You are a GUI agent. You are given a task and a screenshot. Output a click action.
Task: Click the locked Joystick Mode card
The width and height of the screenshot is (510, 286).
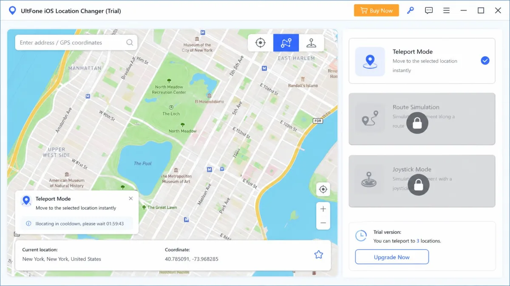click(x=422, y=181)
